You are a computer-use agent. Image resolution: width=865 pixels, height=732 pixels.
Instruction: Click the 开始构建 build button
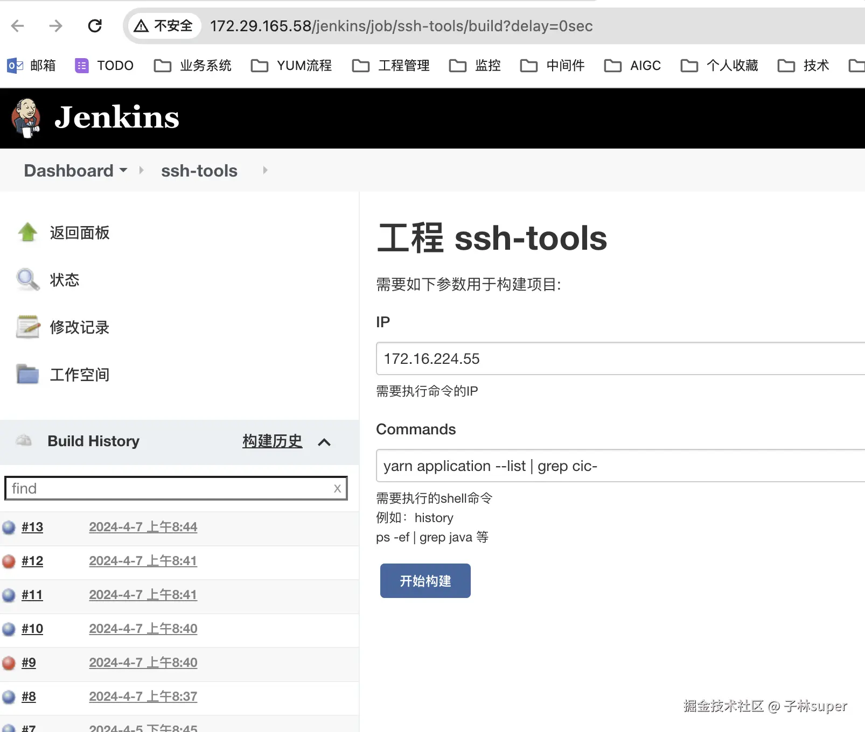pyautogui.click(x=425, y=581)
